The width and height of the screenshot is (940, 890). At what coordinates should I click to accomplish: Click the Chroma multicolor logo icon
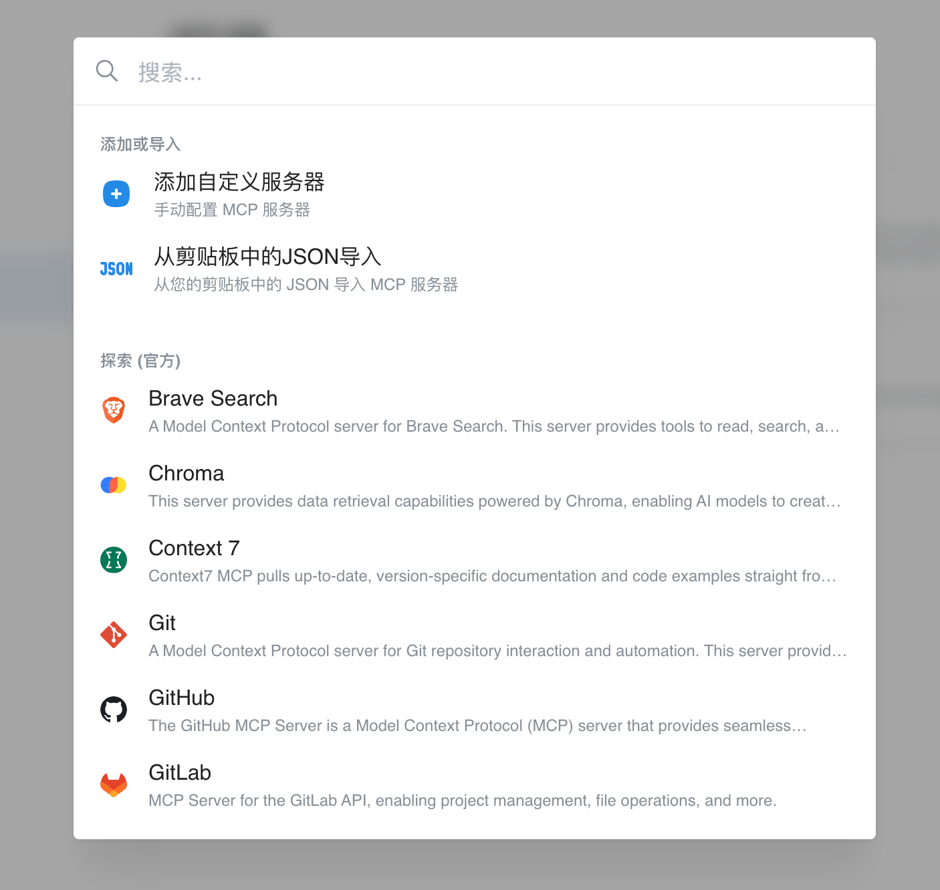point(114,485)
